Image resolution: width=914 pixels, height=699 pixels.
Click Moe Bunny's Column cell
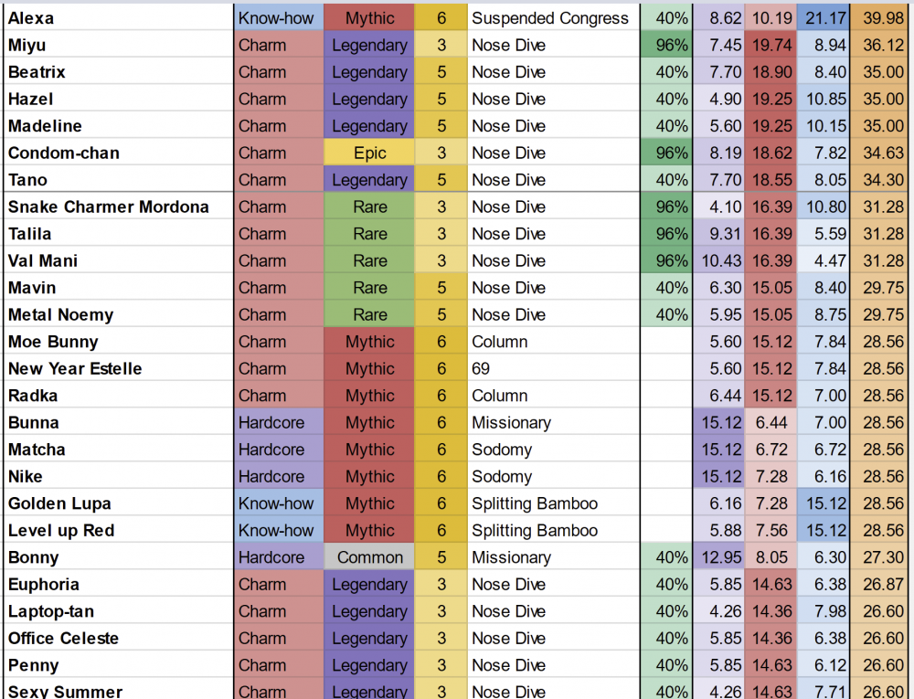pos(553,342)
